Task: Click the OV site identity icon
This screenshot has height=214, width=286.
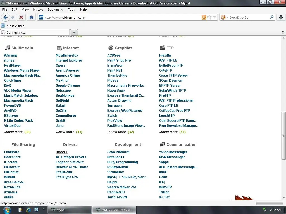Action: (x=41, y=17)
